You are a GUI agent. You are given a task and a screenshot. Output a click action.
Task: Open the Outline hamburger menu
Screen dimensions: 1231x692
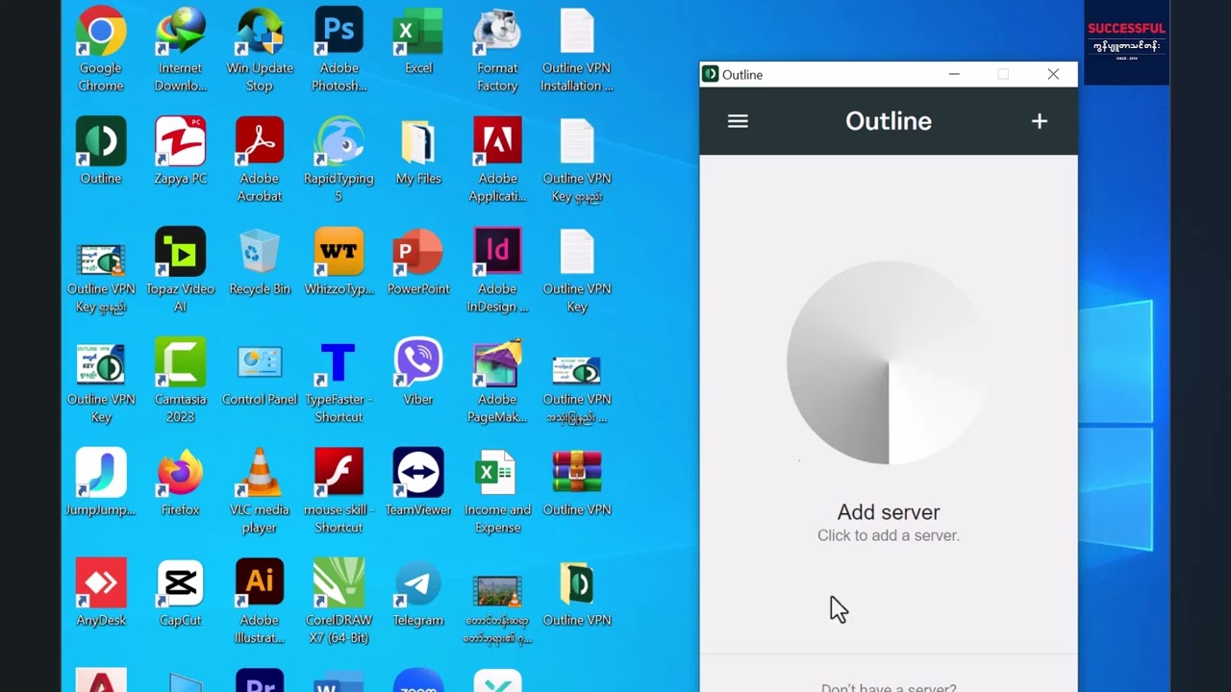click(x=738, y=121)
